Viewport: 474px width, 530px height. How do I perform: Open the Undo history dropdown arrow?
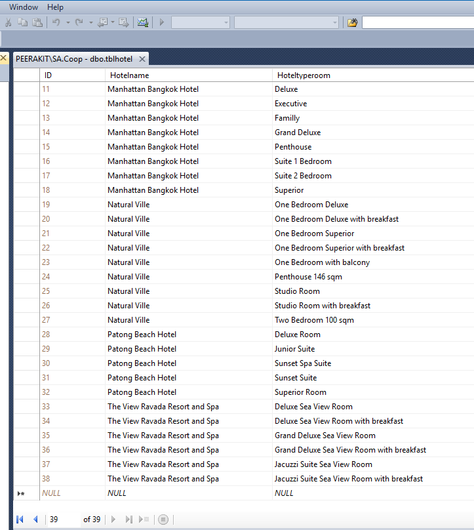(x=68, y=23)
